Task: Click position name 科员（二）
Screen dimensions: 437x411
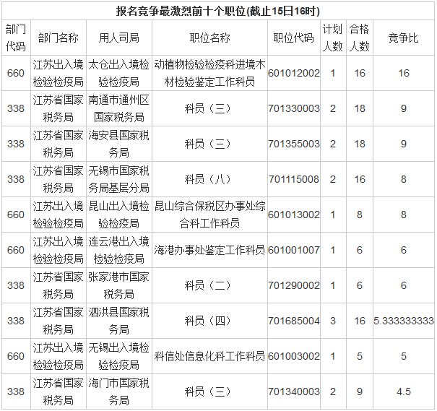Action: [x=207, y=285]
